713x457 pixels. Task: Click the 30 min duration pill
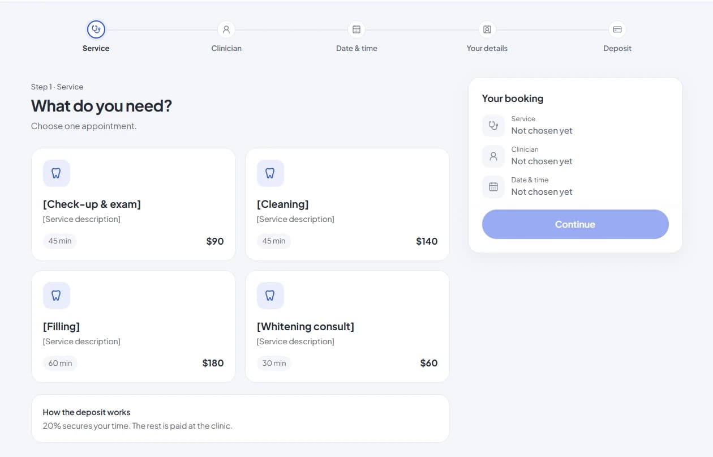pos(274,363)
